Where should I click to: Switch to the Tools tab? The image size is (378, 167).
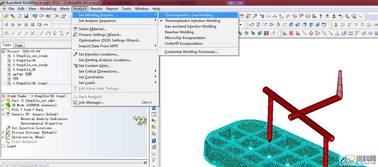pyautogui.click(x=19, y=45)
